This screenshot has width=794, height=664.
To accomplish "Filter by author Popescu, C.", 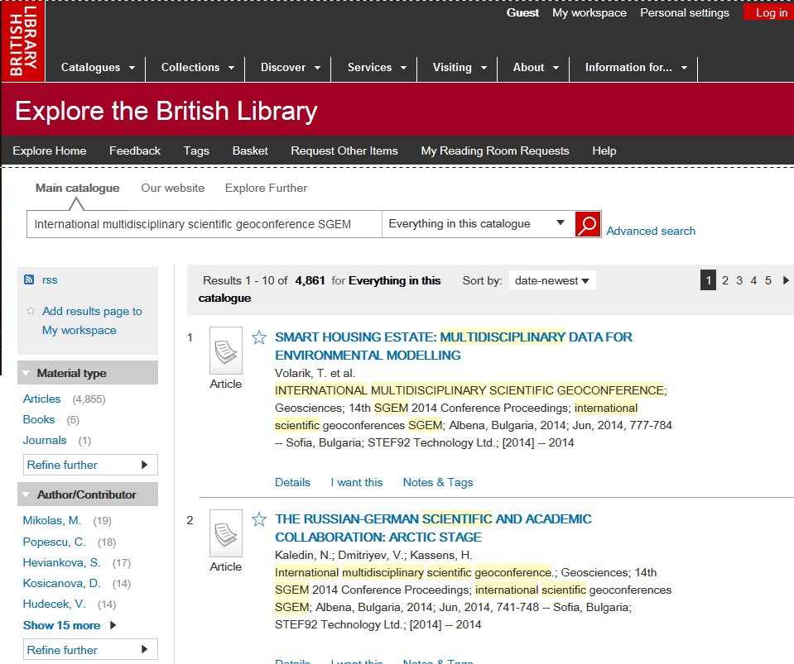I will (x=54, y=542).
